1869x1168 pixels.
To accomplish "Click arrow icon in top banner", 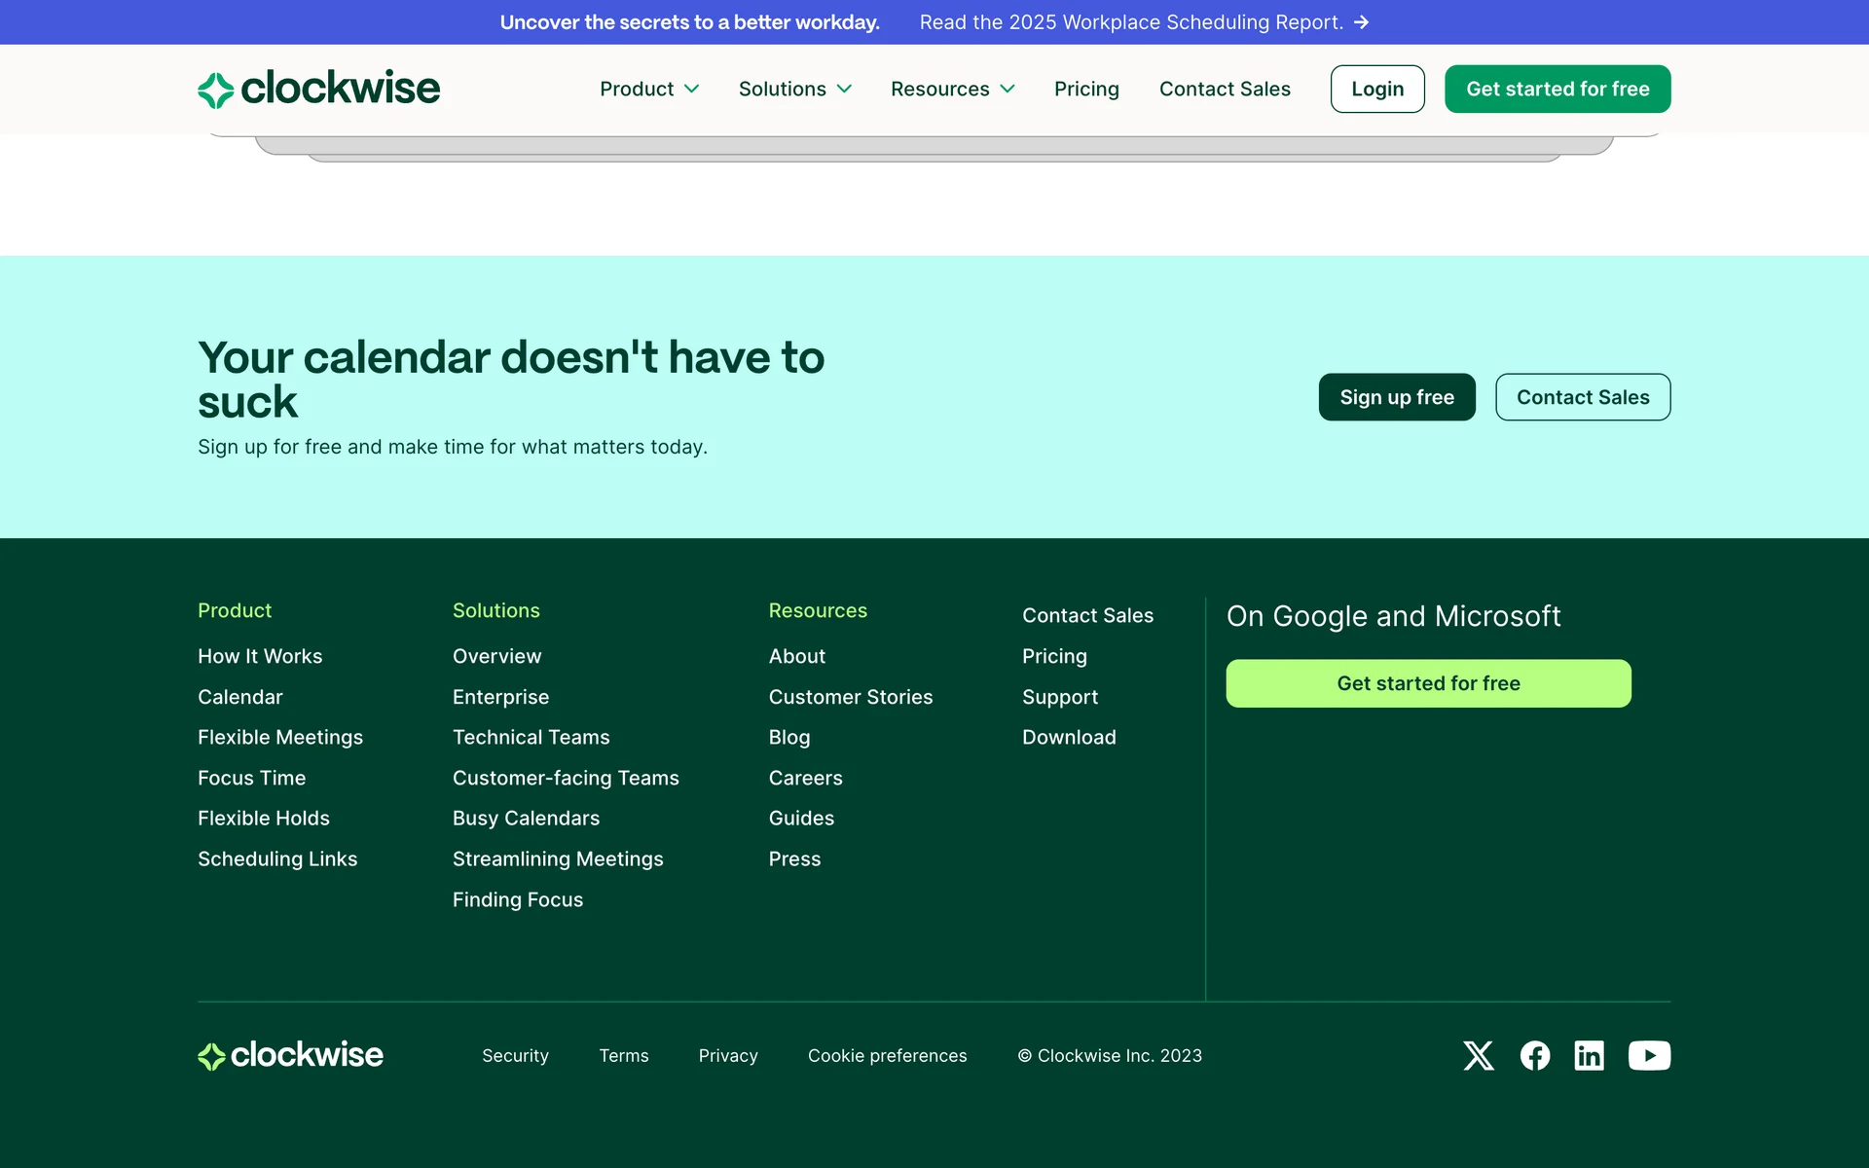I will tap(1362, 22).
